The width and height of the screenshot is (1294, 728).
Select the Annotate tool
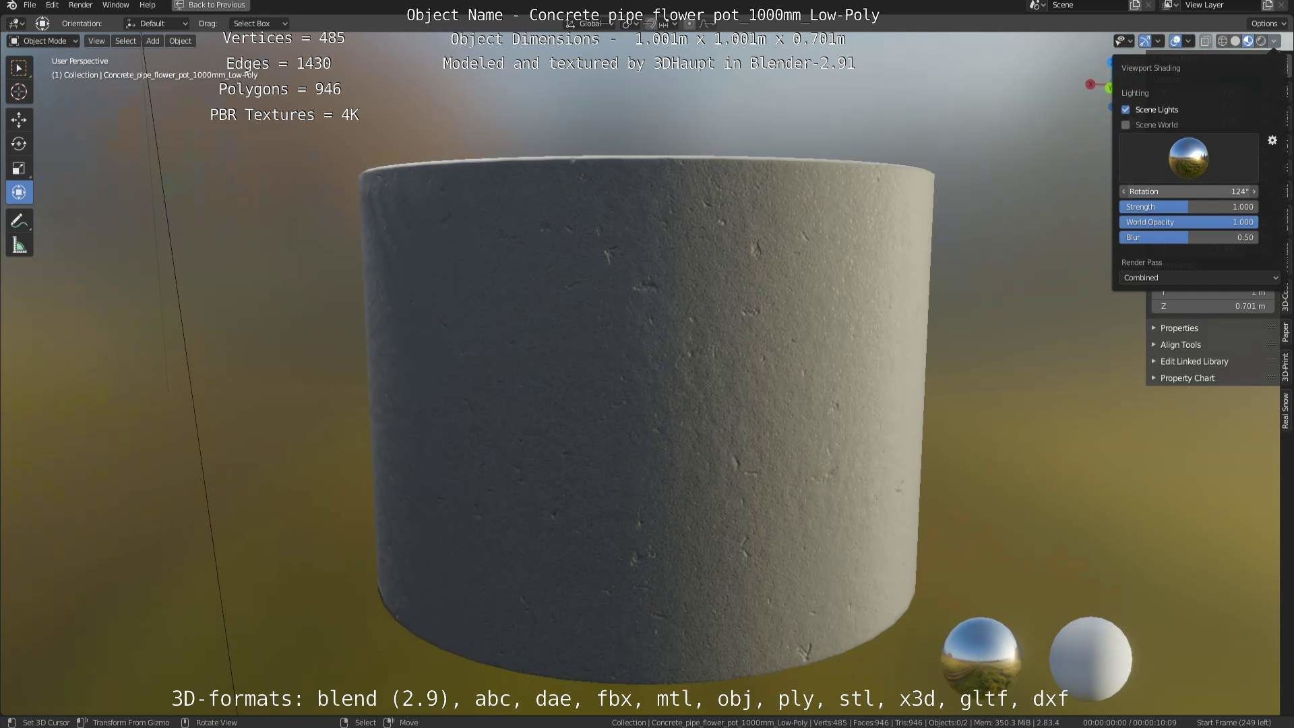click(19, 221)
